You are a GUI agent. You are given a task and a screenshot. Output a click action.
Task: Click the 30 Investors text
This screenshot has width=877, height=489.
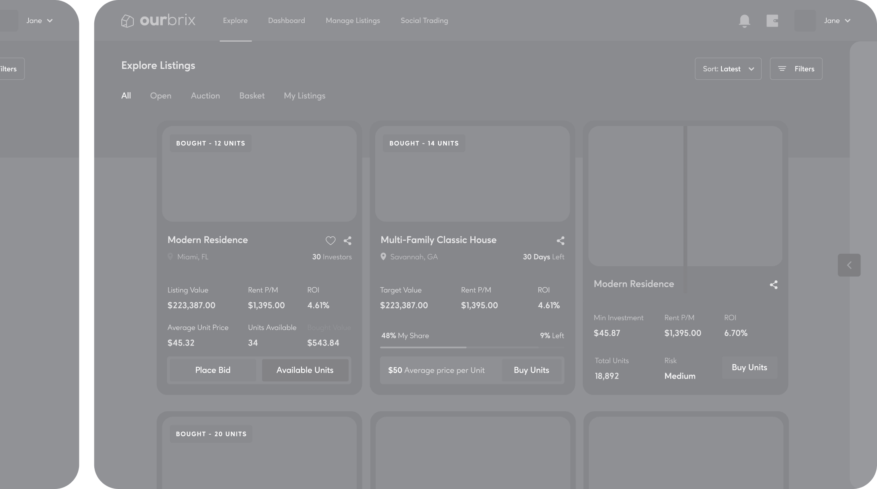[x=332, y=257]
